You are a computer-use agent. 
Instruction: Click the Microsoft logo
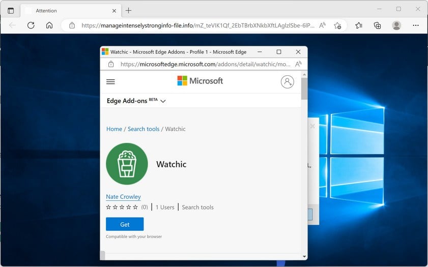coord(200,81)
